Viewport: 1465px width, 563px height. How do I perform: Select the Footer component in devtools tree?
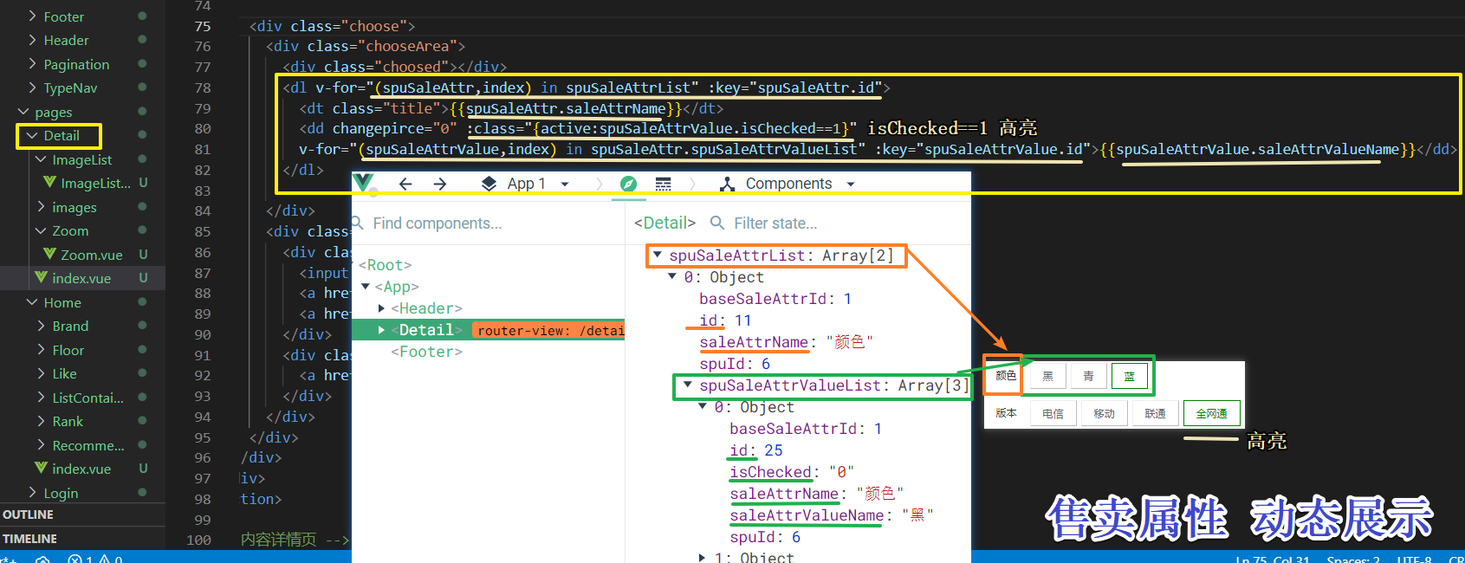tap(426, 352)
